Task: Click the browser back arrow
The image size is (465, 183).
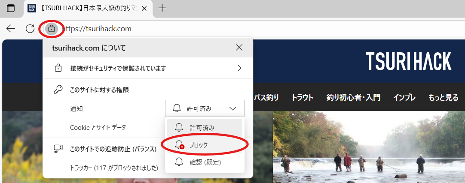Action: tap(11, 29)
